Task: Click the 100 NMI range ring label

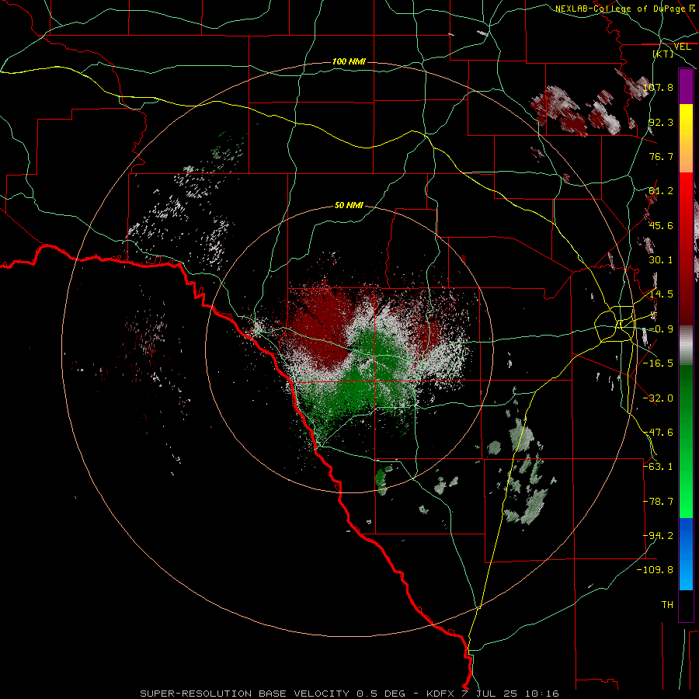Action: click(349, 61)
